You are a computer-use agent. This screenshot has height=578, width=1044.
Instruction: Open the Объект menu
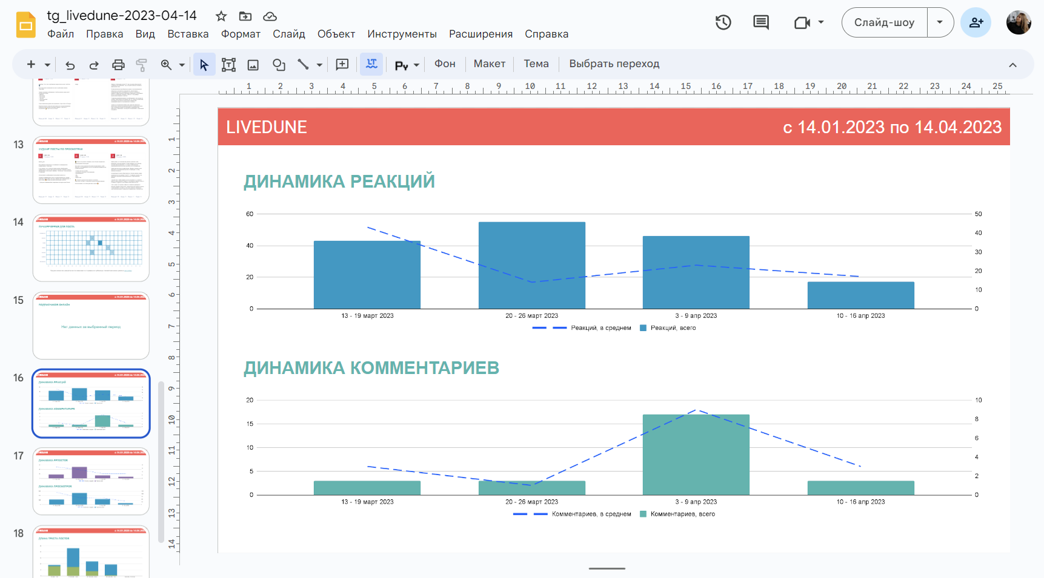pos(336,34)
